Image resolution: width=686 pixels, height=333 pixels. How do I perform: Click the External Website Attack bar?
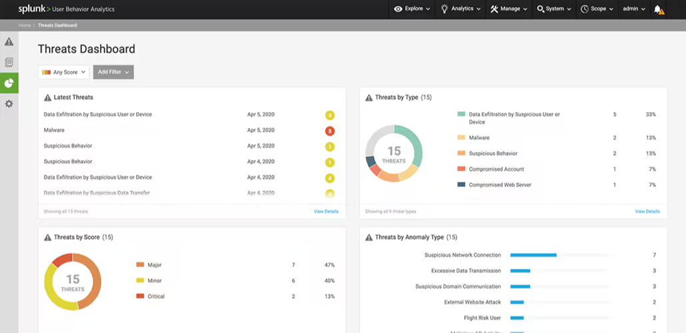click(517, 302)
